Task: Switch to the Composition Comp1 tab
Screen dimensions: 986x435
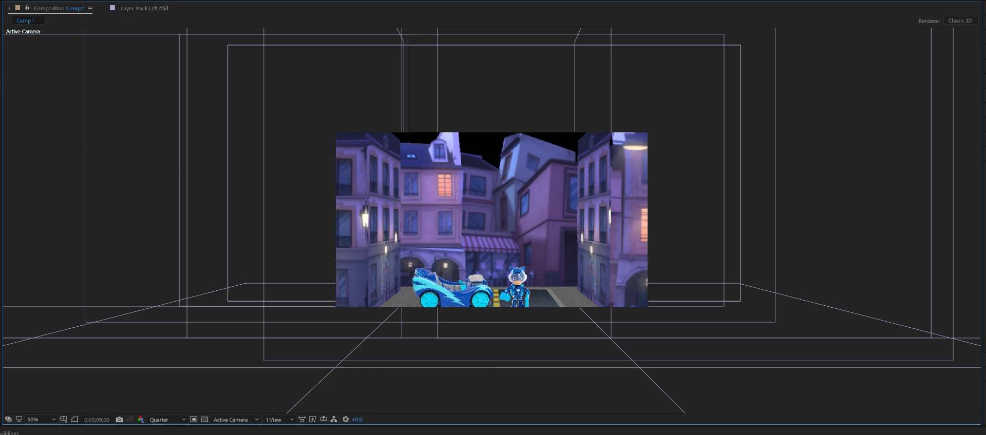Action: pos(59,8)
